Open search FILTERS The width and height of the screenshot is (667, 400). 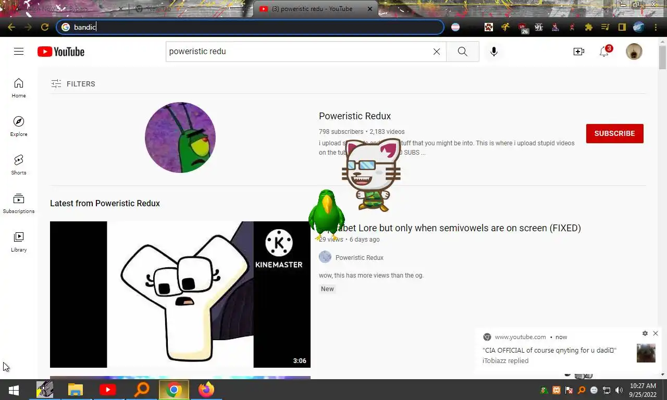pyautogui.click(x=73, y=84)
